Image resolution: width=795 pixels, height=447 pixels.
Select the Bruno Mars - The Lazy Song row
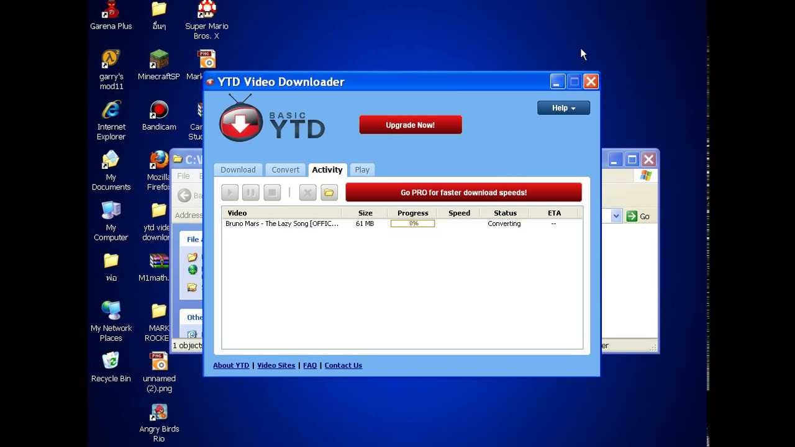[402, 223]
